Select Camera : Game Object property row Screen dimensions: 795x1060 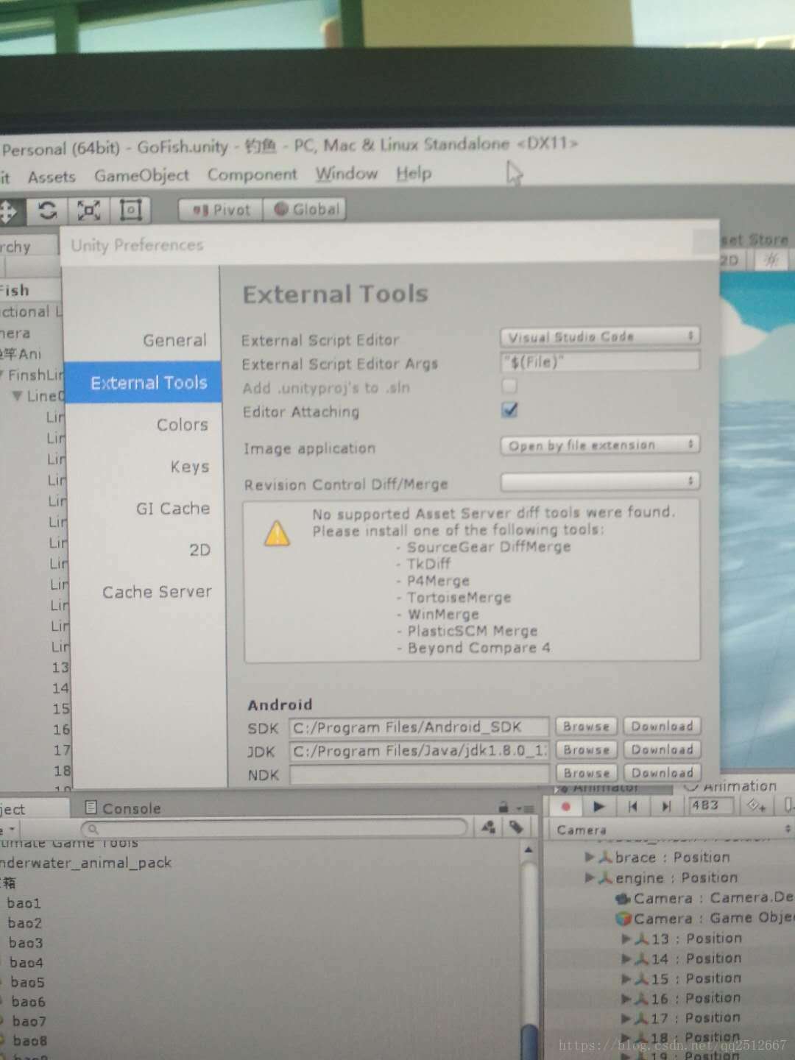coord(704,918)
